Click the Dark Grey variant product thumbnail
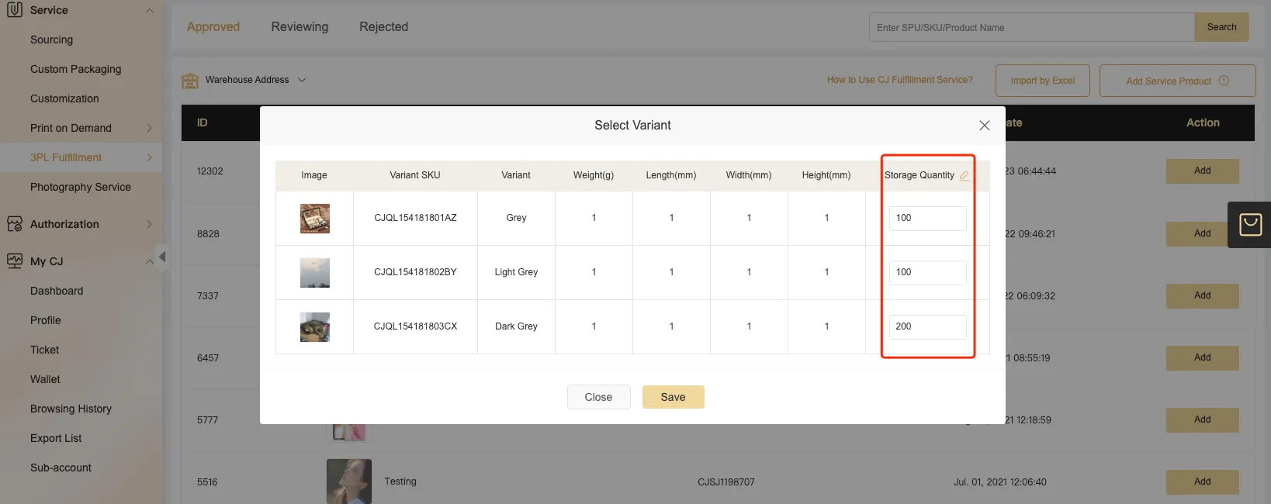Image resolution: width=1271 pixels, height=504 pixels. (315, 327)
